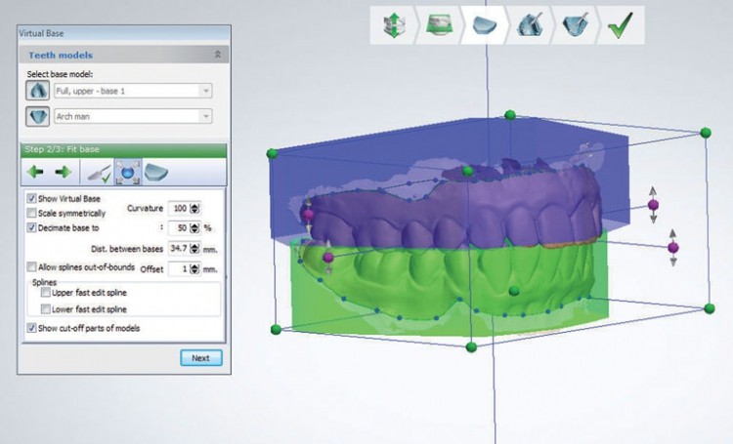The image size is (733, 444).
Task: Click the Virtual Base panel title
Action: point(41,33)
